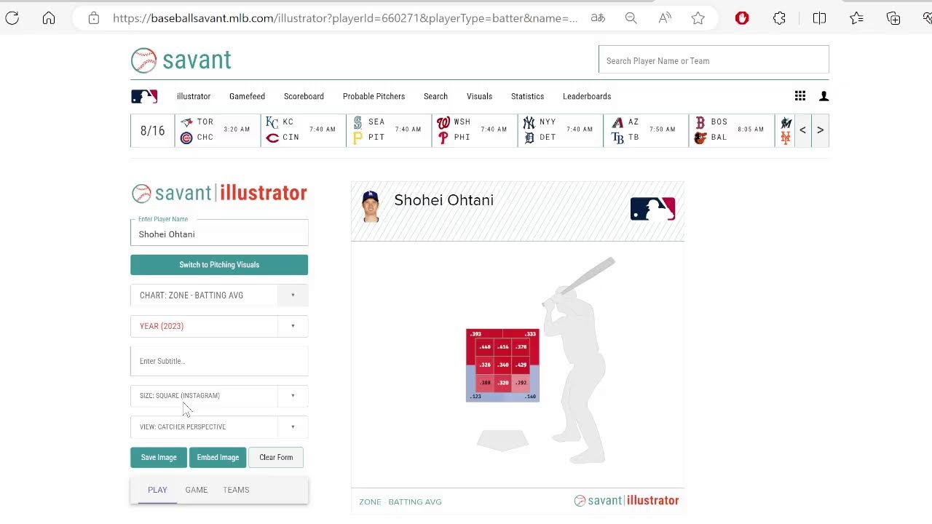Click Shohei Ohtani's headshot photo

click(x=371, y=207)
